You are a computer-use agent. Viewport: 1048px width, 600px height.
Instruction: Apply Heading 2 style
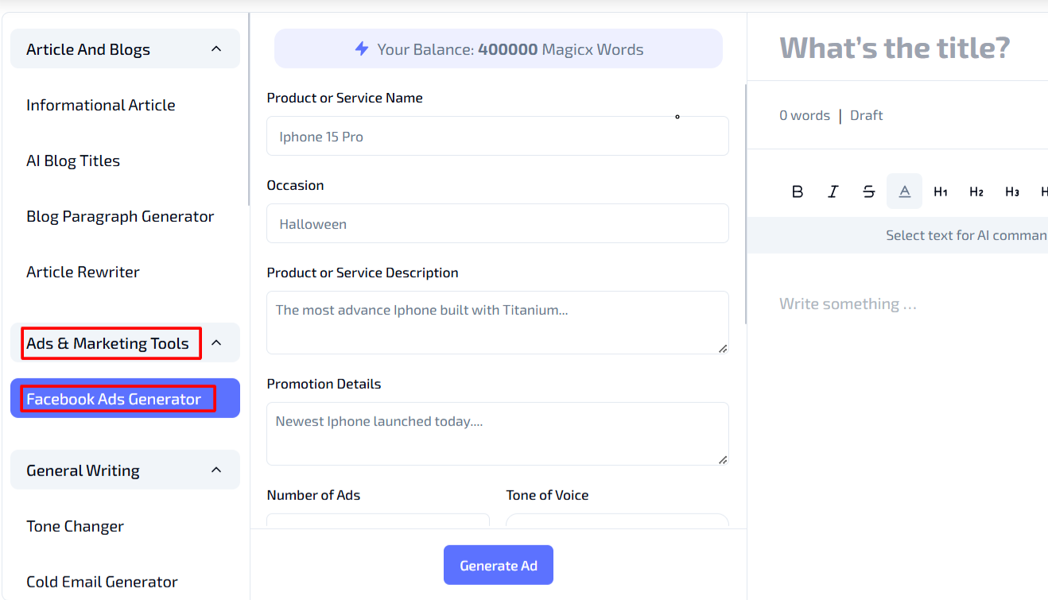976,192
